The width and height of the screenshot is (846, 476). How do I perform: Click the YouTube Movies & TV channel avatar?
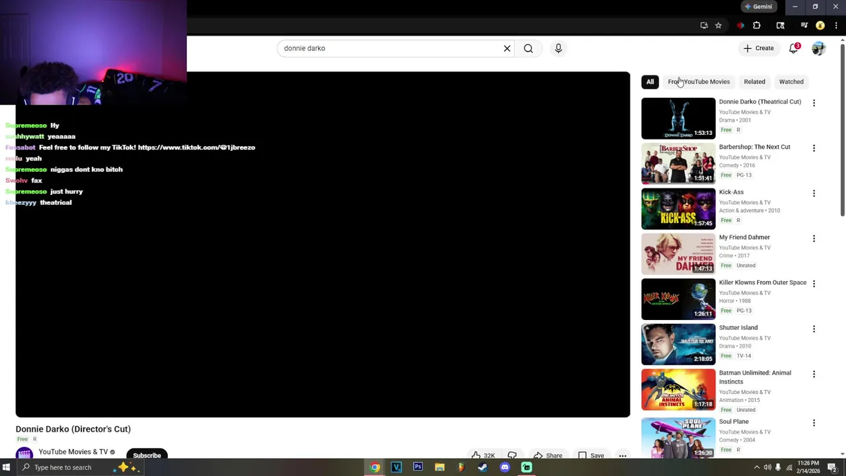(24, 454)
